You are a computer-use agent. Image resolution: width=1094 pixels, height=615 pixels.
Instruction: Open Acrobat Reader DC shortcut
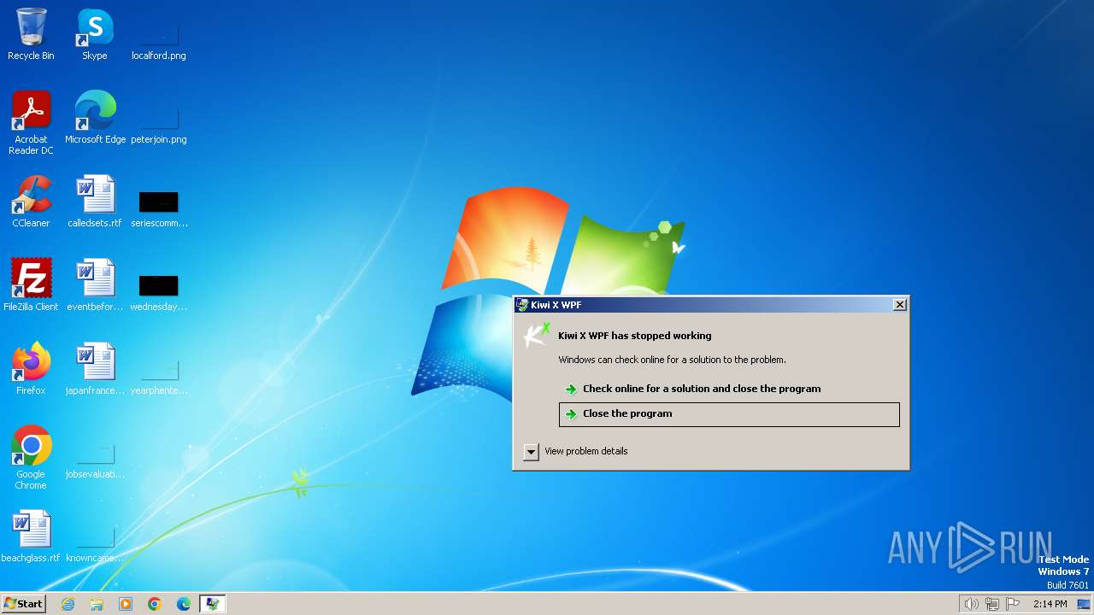(31, 122)
